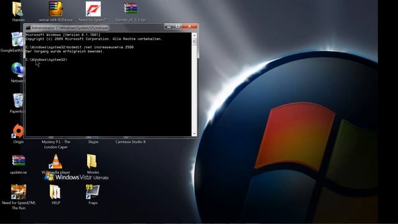
Task: Select the Need for Speed shortcut icon
Action: [93, 9]
